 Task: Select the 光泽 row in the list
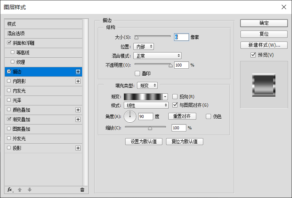point(43,100)
